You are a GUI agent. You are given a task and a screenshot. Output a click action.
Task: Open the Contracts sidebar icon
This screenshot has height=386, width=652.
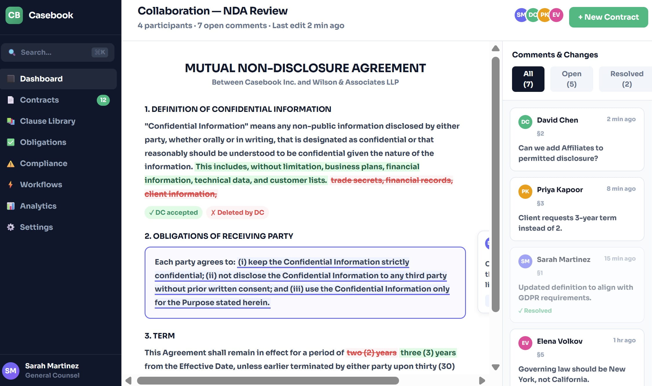pos(11,100)
